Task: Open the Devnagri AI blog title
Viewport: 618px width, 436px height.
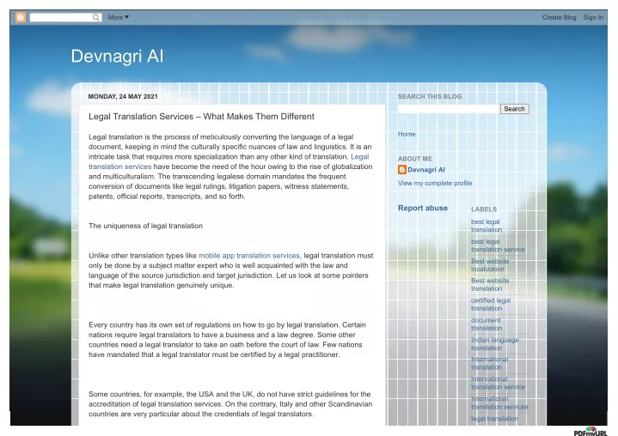Action: click(117, 56)
